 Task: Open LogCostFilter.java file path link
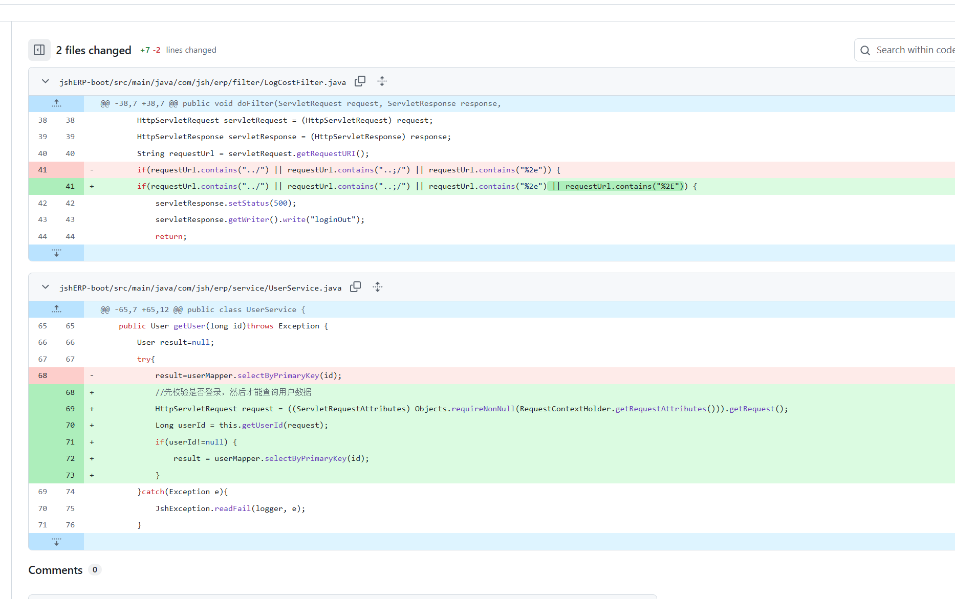coord(203,82)
